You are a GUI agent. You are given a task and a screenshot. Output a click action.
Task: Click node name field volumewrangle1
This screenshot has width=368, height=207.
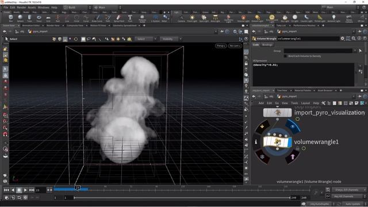308,39
